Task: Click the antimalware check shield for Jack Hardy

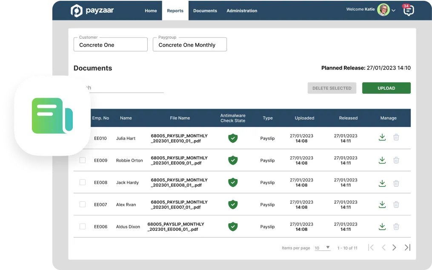Action: click(x=233, y=182)
